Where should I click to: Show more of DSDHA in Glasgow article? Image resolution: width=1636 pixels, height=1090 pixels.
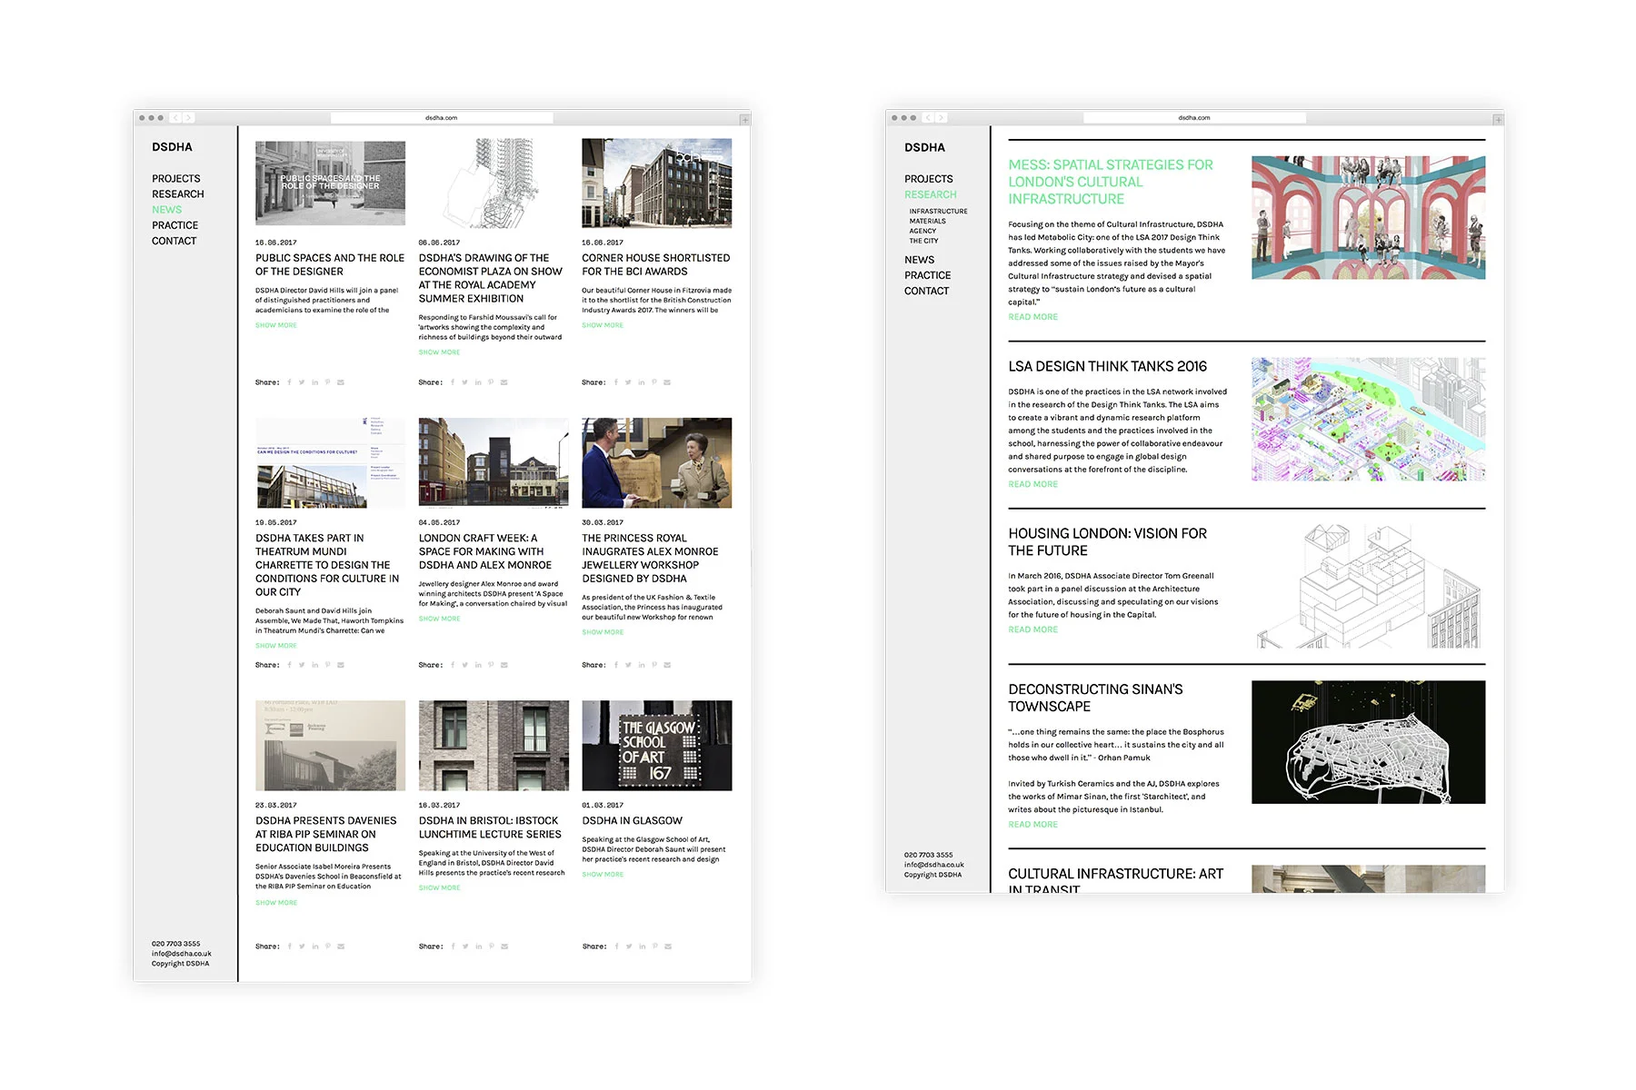click(603, 875)
